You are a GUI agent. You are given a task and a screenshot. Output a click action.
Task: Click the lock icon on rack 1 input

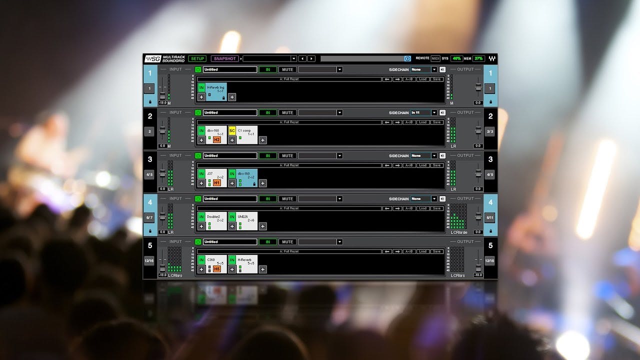point(150,102)
